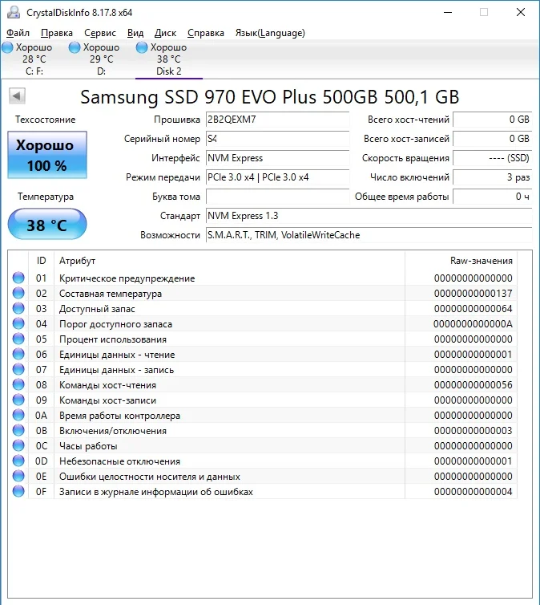
Task: Select the Процент использования attribute name
Action: tap(113, 339)
